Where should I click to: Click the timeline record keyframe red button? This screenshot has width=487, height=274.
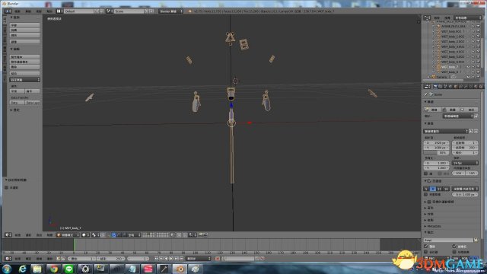tap(218, 259)
